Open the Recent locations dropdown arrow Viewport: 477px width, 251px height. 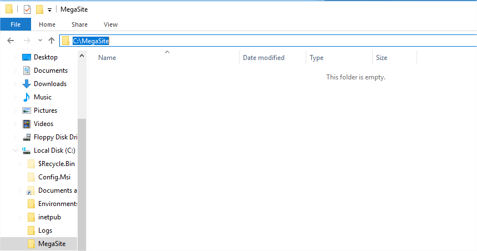(x=40, y=41)
